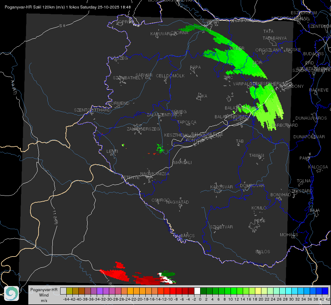Select the S 6 road label
This screenshot has height=305, width=331.
[x=62, y=26]
